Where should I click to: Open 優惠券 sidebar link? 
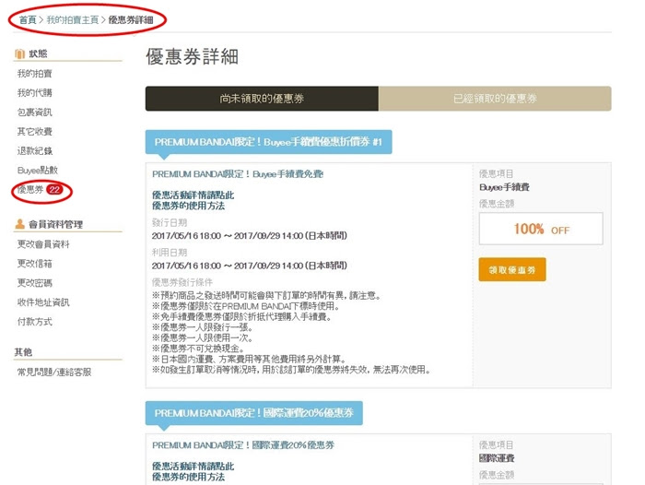coord(30,190)
